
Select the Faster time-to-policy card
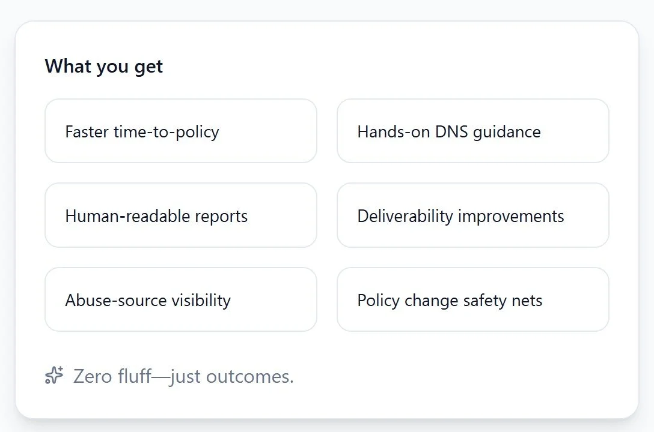coord(180,131)
